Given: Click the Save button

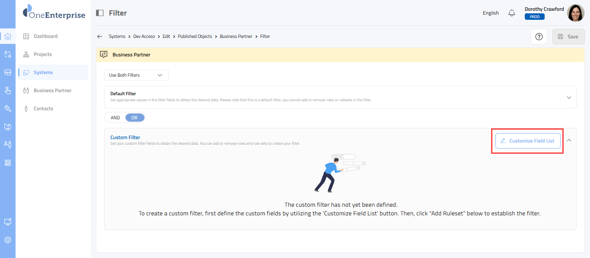Looking at the screenshot, I should pos(568,37).
